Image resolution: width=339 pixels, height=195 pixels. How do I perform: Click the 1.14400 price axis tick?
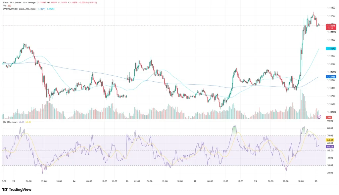331,40
